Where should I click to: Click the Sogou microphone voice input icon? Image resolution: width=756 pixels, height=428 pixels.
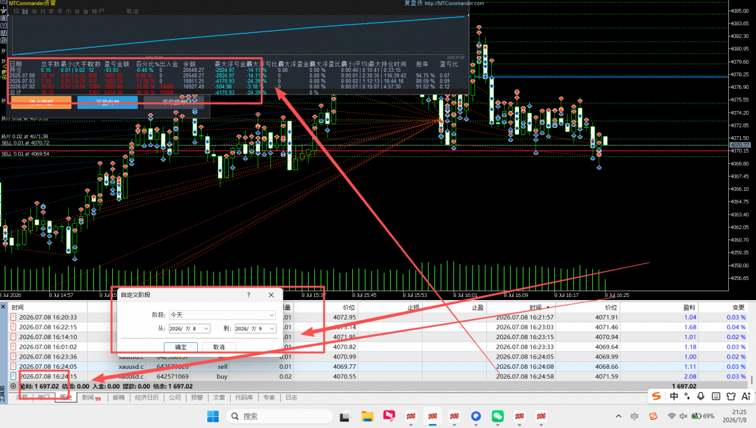[701, 396]
